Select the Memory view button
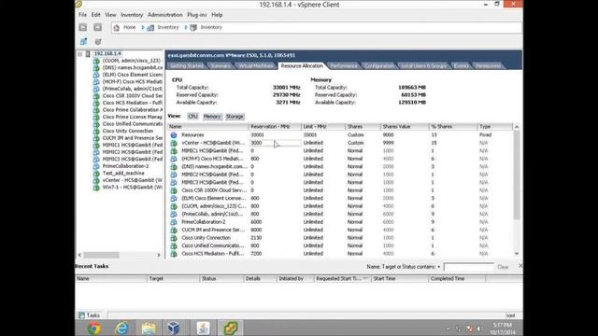Screen dimensions: 598x336 tap(212, 116)
